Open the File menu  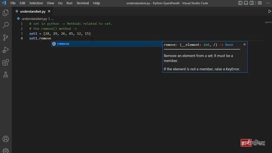pos(13,3)
